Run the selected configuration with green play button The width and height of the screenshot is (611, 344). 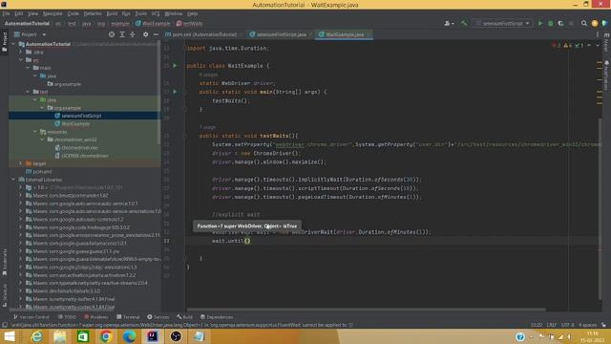pyautogui.click(x=540, y=23)
